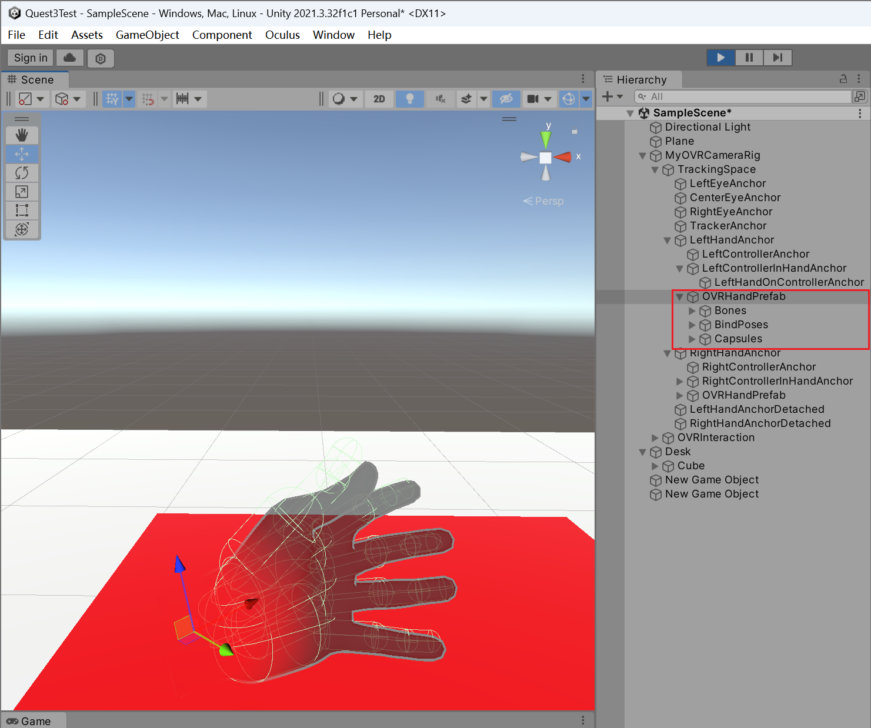Expand the BindPoses node
The height and width of the screenshot is (728, 871).
click(692, 325)
